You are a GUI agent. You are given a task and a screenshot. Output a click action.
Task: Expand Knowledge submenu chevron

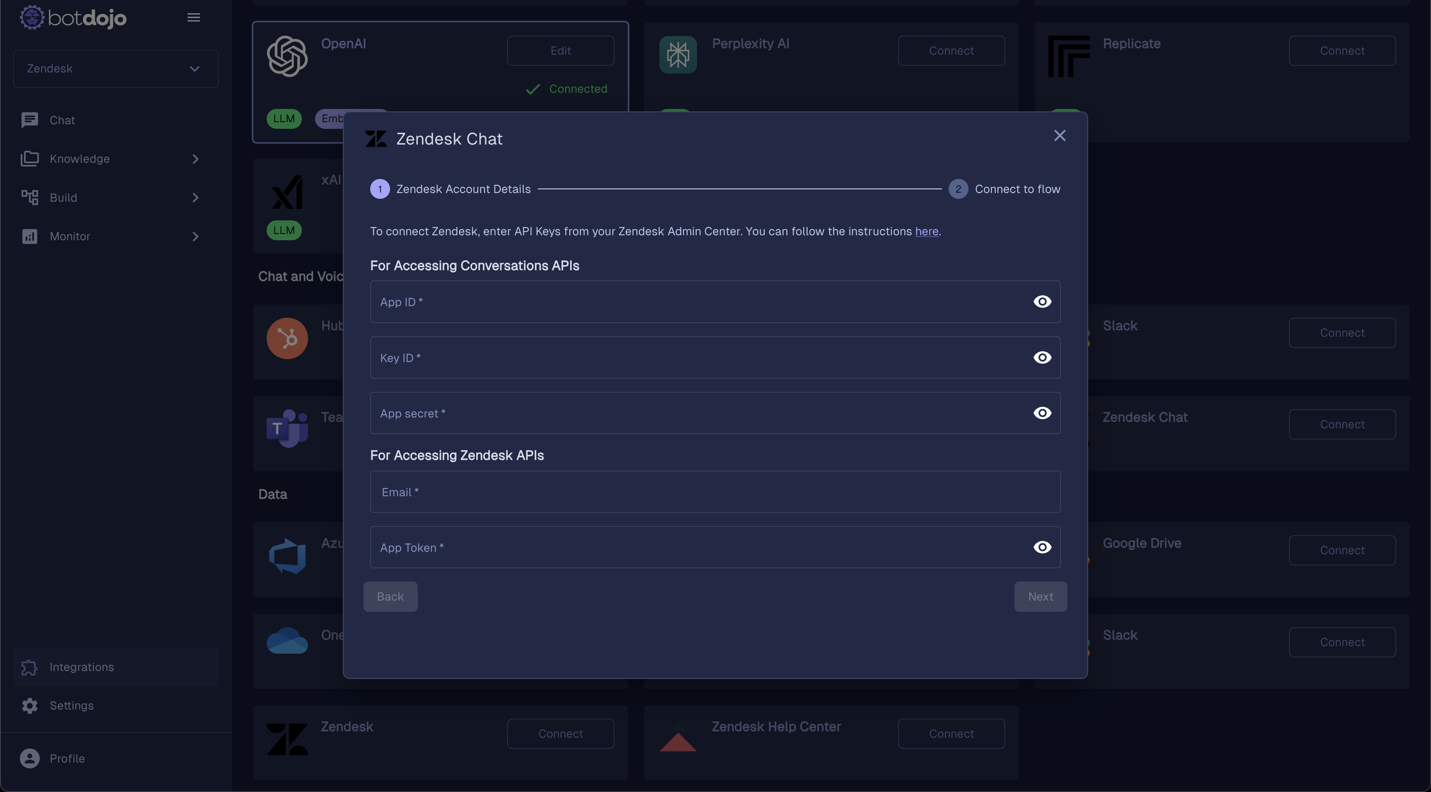pyautogui.click(x=195, y=159)
